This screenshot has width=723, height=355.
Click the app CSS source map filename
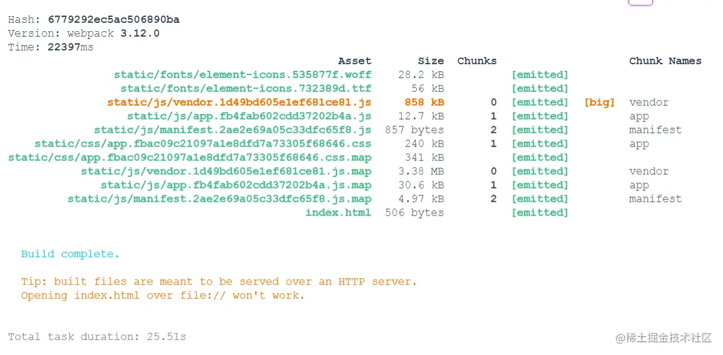tap(189, 157)
